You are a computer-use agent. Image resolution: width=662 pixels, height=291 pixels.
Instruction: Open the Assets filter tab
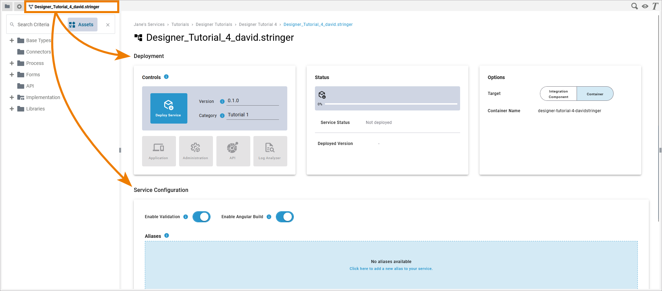(83, 25)
